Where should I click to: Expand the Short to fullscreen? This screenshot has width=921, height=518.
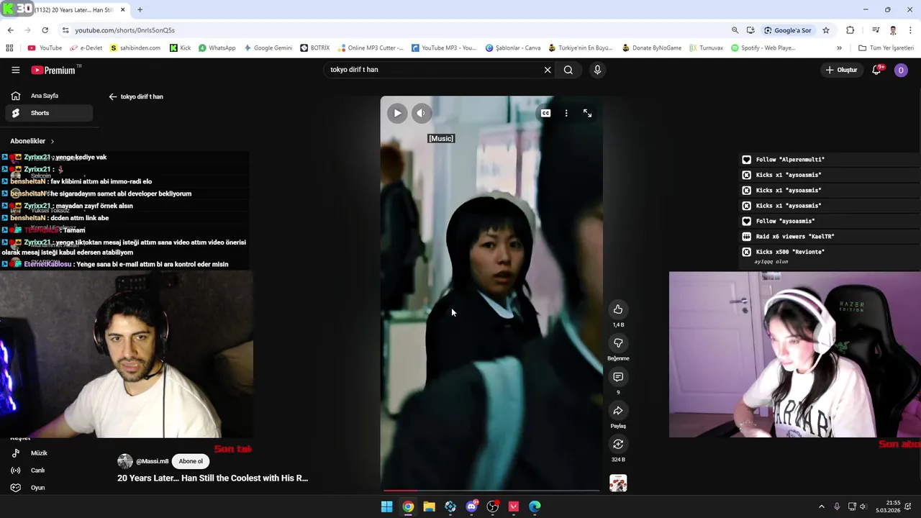tap(587, 113)
